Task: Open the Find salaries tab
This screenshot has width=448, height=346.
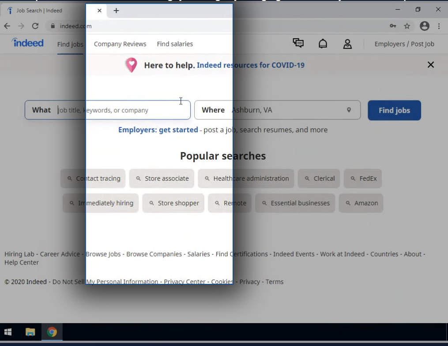Action: [175, 44]
